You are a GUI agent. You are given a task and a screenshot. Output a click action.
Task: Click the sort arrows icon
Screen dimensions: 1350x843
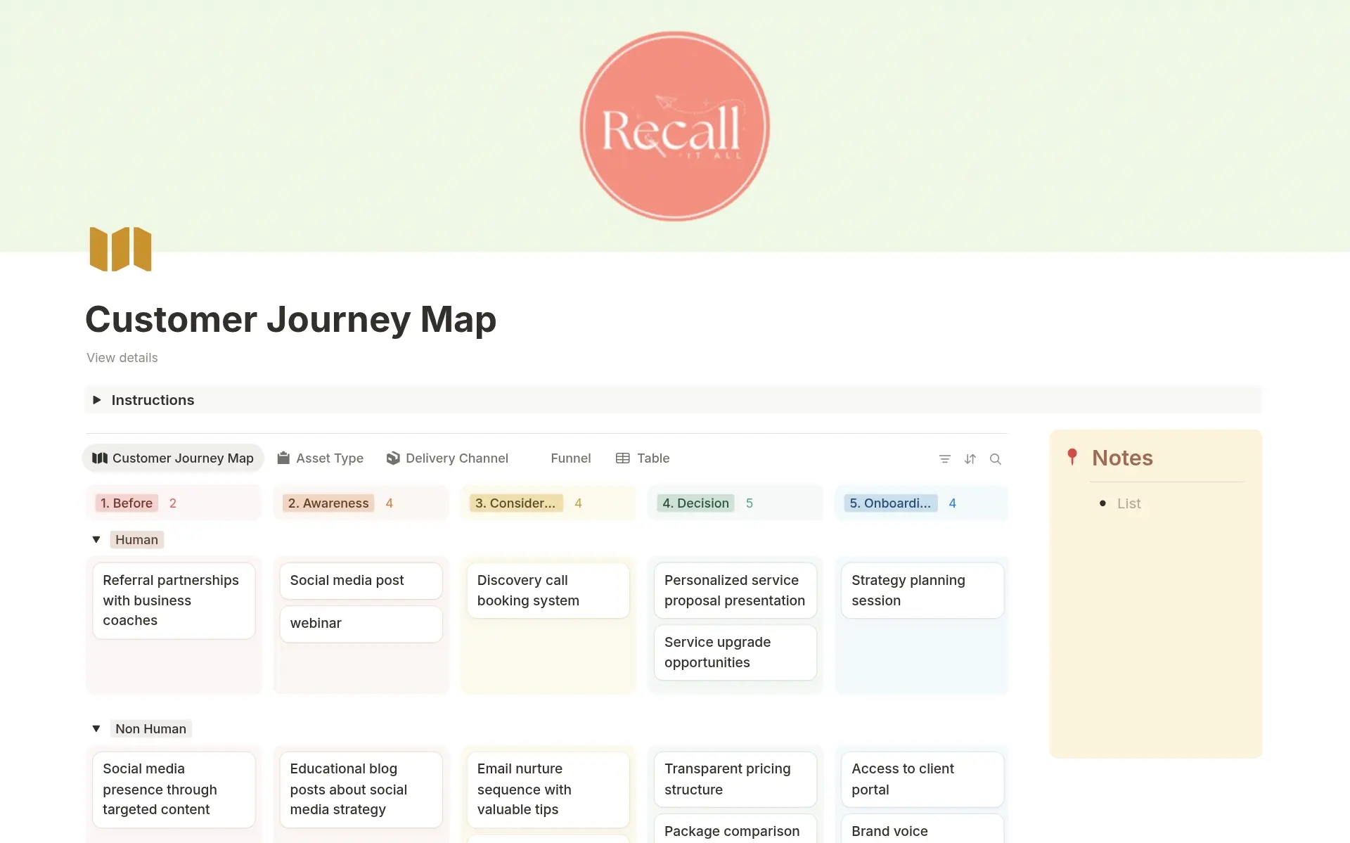[970, 458]
